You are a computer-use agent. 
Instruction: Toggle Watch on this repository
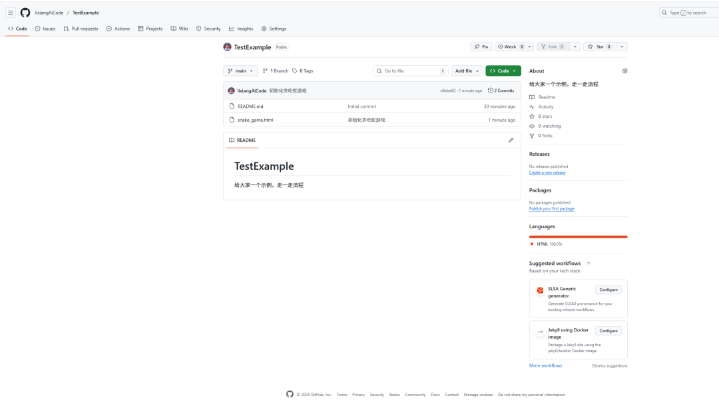509,47
